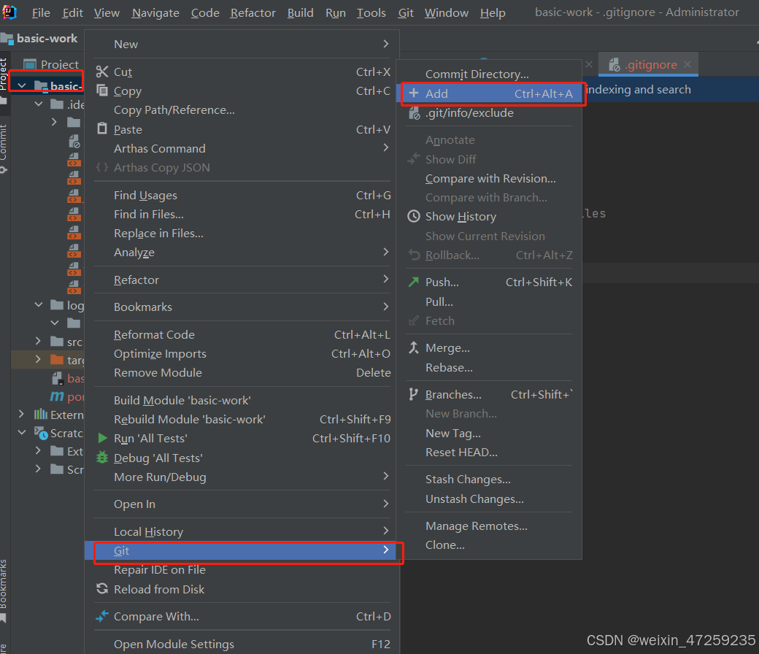Click the Reload from Disk refresh icon
The image size is (759, 654).
pyautogui.click(x=102, y=588)
